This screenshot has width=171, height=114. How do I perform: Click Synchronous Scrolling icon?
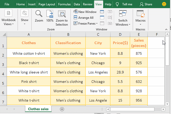tap(110, 17)
